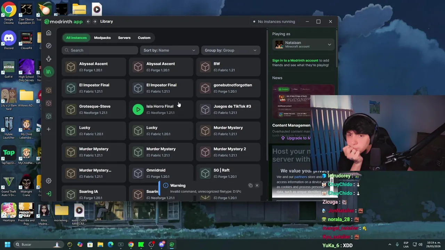Open the Skins icon in sidebar
This screenshot has width=445, height=250.
(x=49, y=59)
